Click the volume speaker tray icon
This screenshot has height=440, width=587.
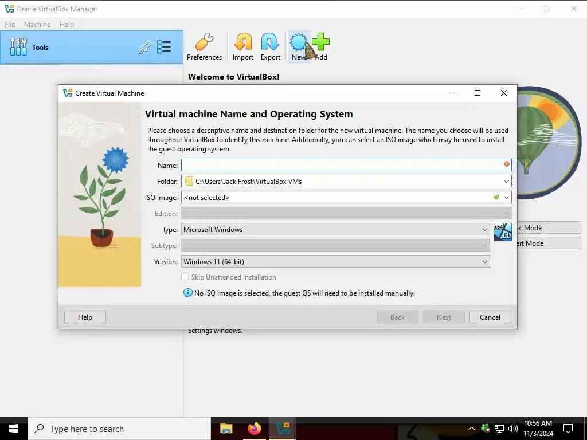click(513, 429)
